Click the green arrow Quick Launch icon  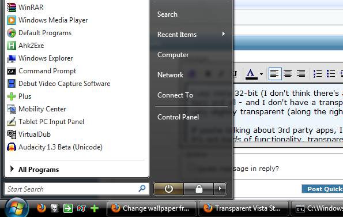click(68, 208)
